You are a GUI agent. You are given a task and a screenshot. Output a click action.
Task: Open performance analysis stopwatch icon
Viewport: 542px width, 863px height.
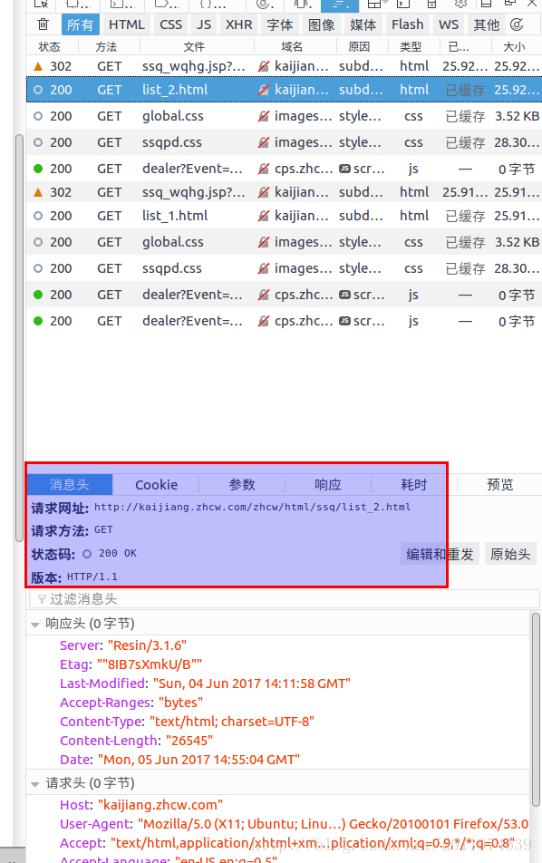[517, 24]
